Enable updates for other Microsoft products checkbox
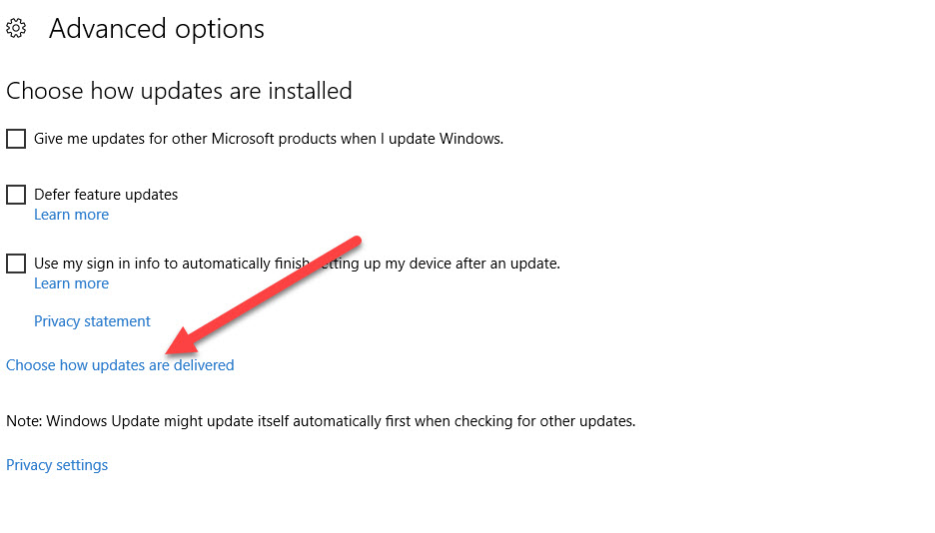Image resolution: width=935 pixels, height=533 pixels. tap(16, 139)
